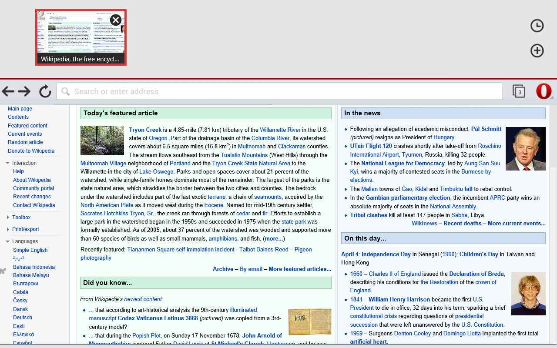This screenshot has height=348, width=557.
Task: Open the On this day portrait image
Action: point(528,294)
